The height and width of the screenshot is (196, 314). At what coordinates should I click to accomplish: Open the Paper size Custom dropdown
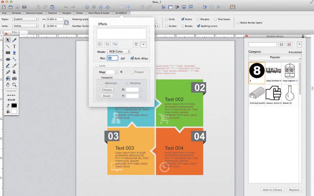(x=25, y=19)
